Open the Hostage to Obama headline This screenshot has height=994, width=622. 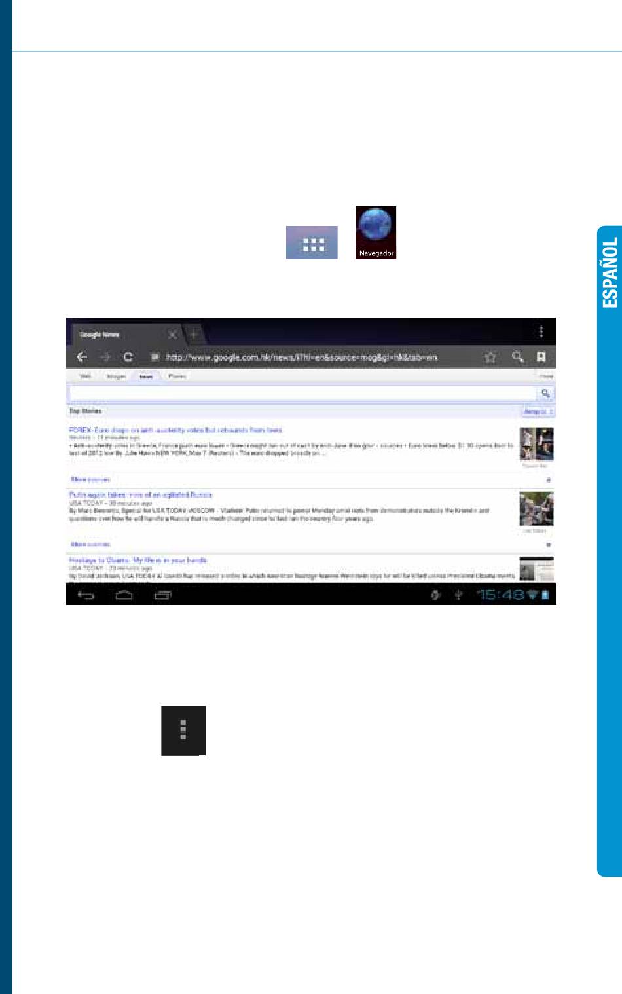pyautogui.click(x=138, y=561)
